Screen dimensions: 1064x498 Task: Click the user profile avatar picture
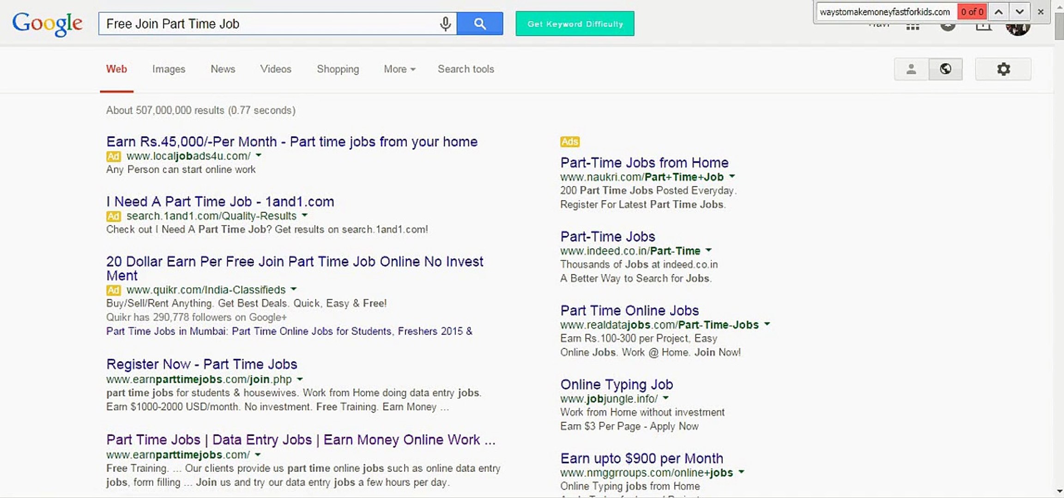coord(1018,29)
